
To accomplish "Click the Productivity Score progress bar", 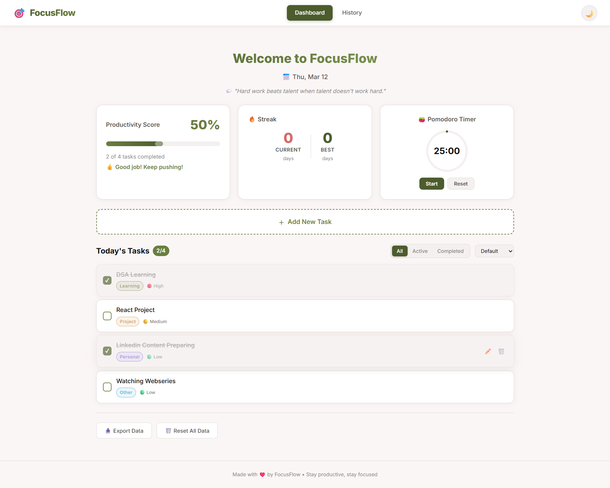I will tap(163, 144).
